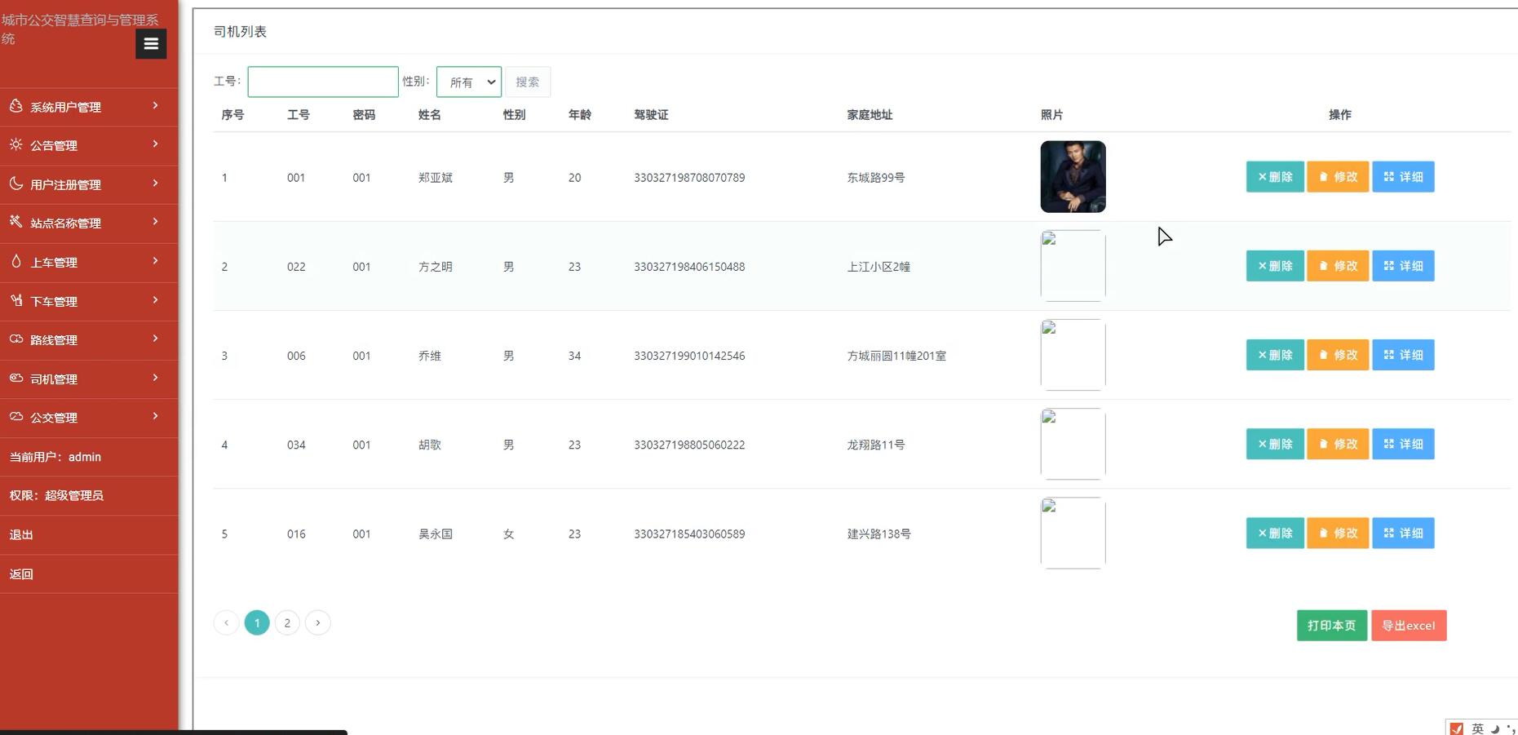
Task: Click 郑亚斌's driver photo thumbnail
Action: 1072,176
